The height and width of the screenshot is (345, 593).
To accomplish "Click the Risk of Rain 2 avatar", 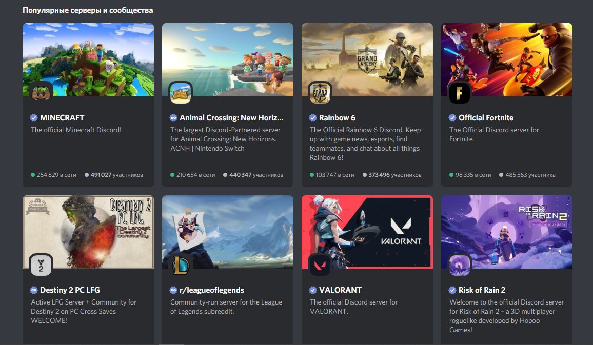I will [460, 265].
